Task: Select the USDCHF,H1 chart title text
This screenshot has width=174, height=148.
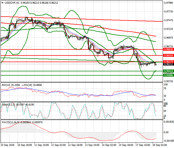Action: 12,3
